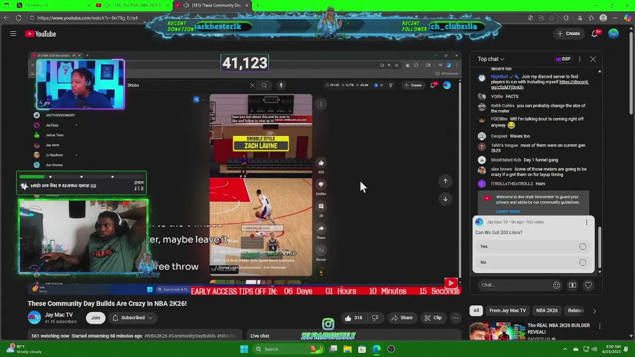Click the Share button under video
This screenshot has width=635, height=357.
[x=401, y=318]
